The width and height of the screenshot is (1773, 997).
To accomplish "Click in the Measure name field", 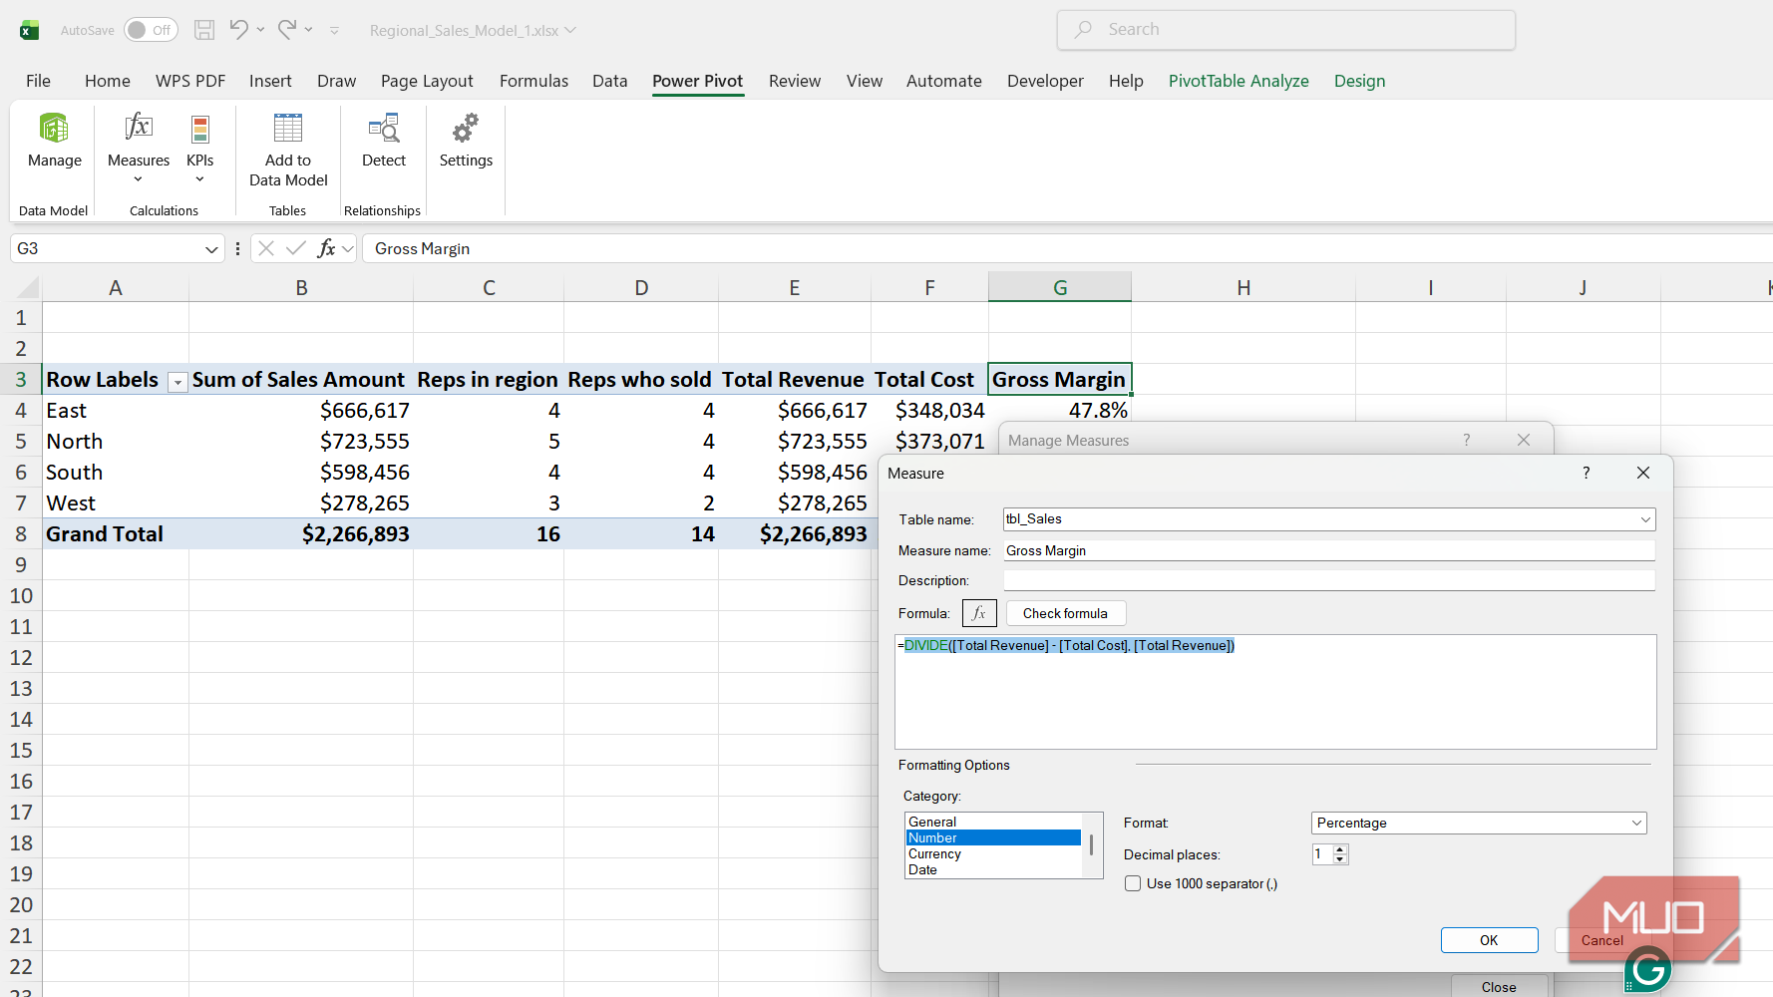I will [1329, 550].
